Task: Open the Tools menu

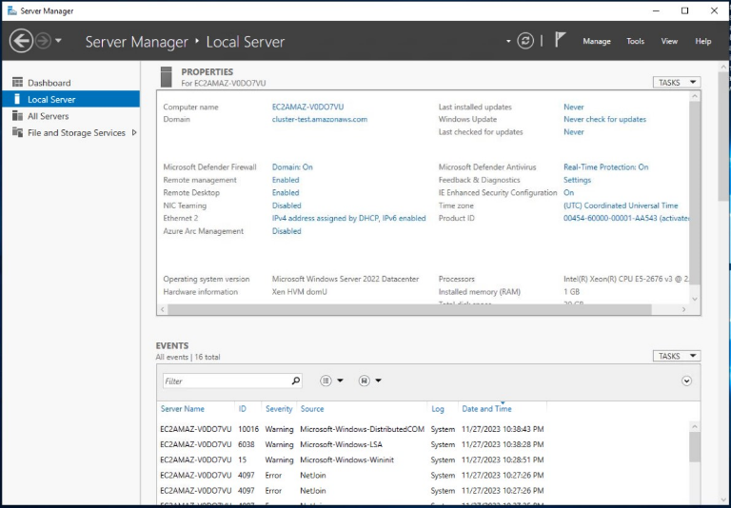Action: click(x=635, y=42)
